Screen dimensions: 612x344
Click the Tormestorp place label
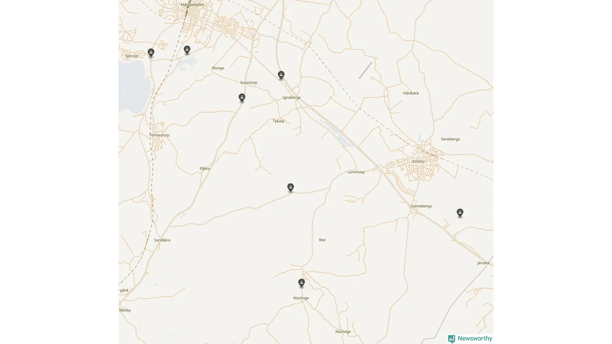[159, 135]
